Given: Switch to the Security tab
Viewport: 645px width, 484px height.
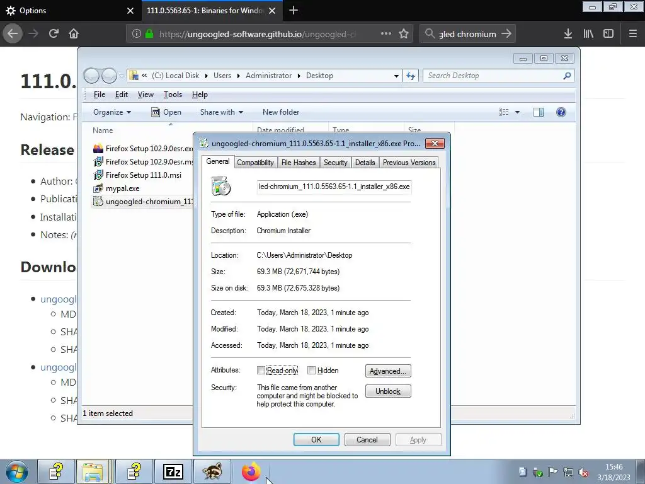Looking at the screenshot, I should 335,163.
